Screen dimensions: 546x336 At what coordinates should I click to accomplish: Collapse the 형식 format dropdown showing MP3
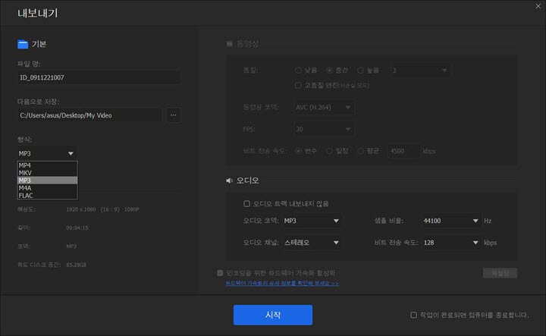pyautogui.click(x=47, y=153)
